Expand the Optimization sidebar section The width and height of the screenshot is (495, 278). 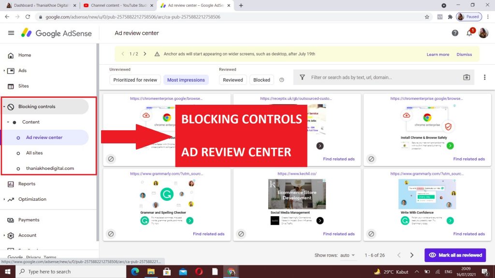point(4,199)
